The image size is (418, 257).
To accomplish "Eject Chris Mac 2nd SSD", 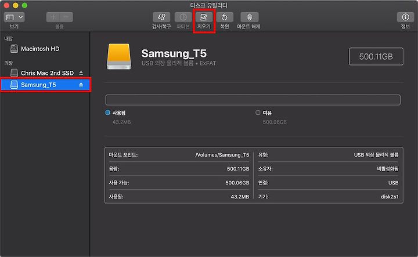I will [81, 73].
